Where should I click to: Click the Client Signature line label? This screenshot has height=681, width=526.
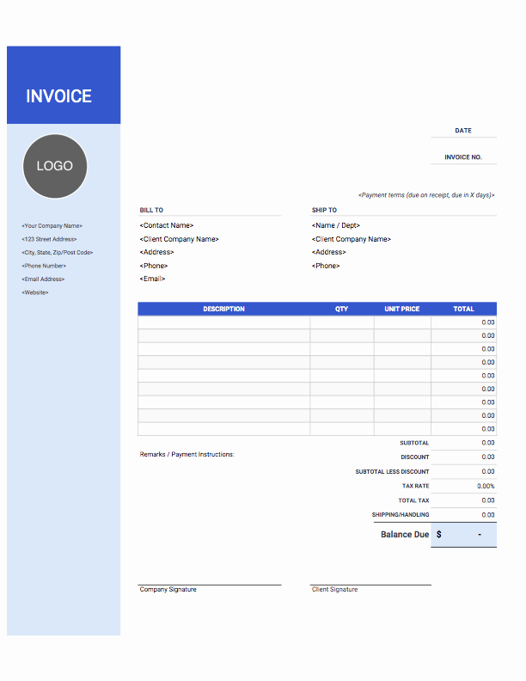(334, 589)
